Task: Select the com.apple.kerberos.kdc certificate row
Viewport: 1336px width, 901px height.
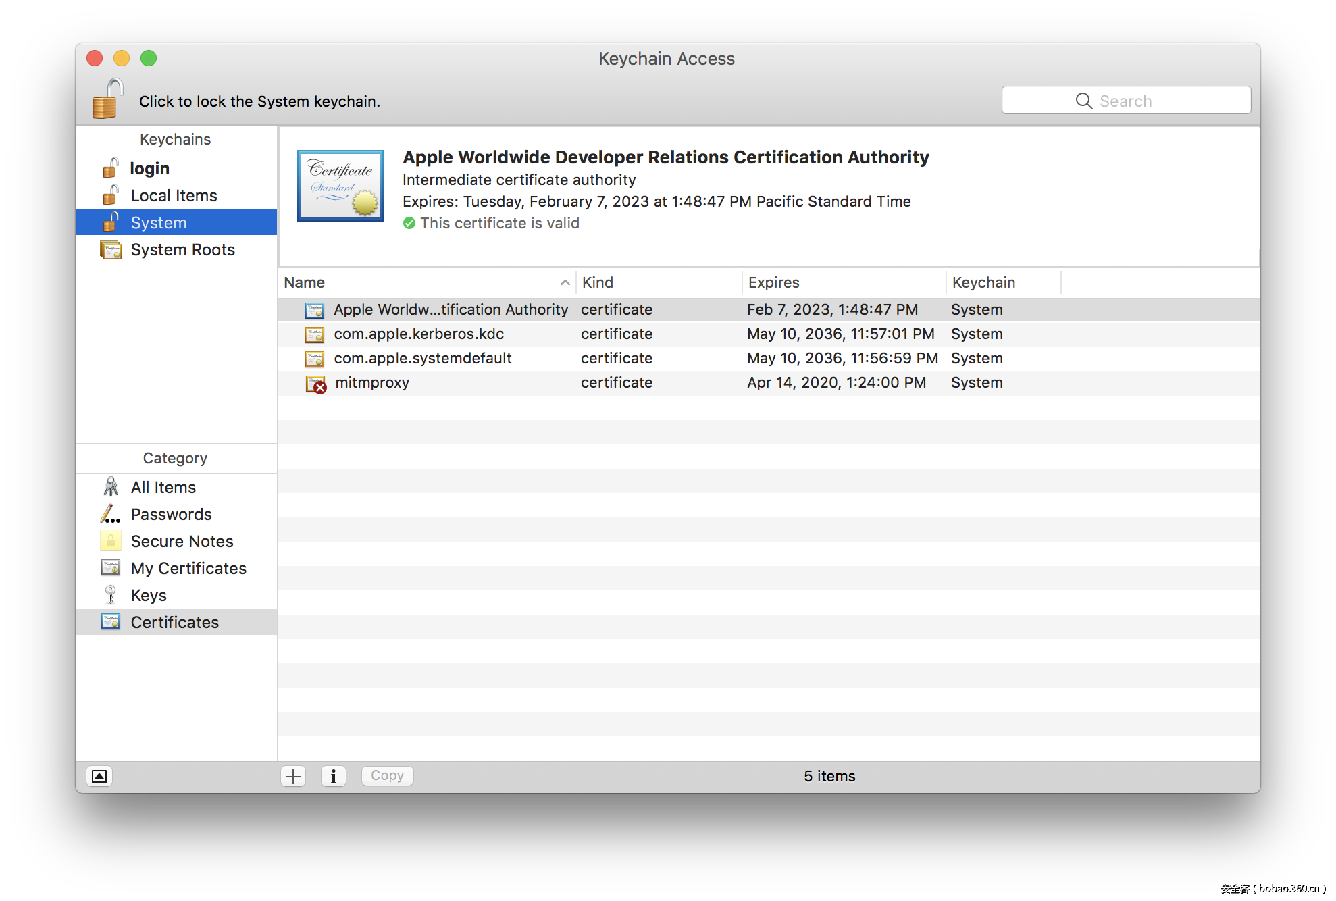Action: click(419, 334)
